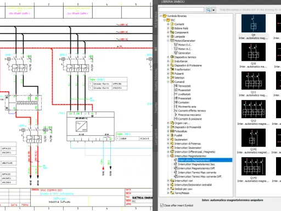The image size is (281, 211).
Task: Click the magnifier search icon
Action: pyautogui.click(x=209, y=10)
